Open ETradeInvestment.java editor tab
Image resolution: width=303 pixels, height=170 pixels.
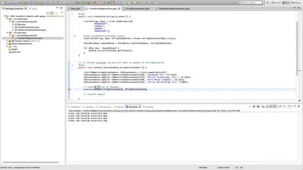pos(136,8)
